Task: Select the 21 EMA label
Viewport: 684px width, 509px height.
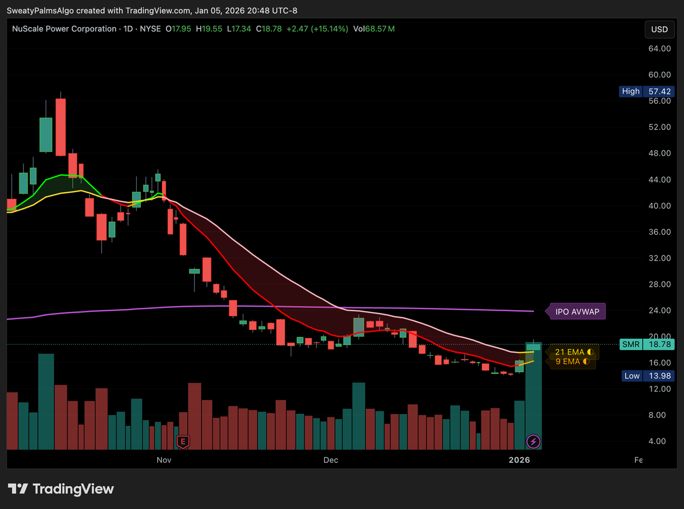Action: (x=574, y=352)
